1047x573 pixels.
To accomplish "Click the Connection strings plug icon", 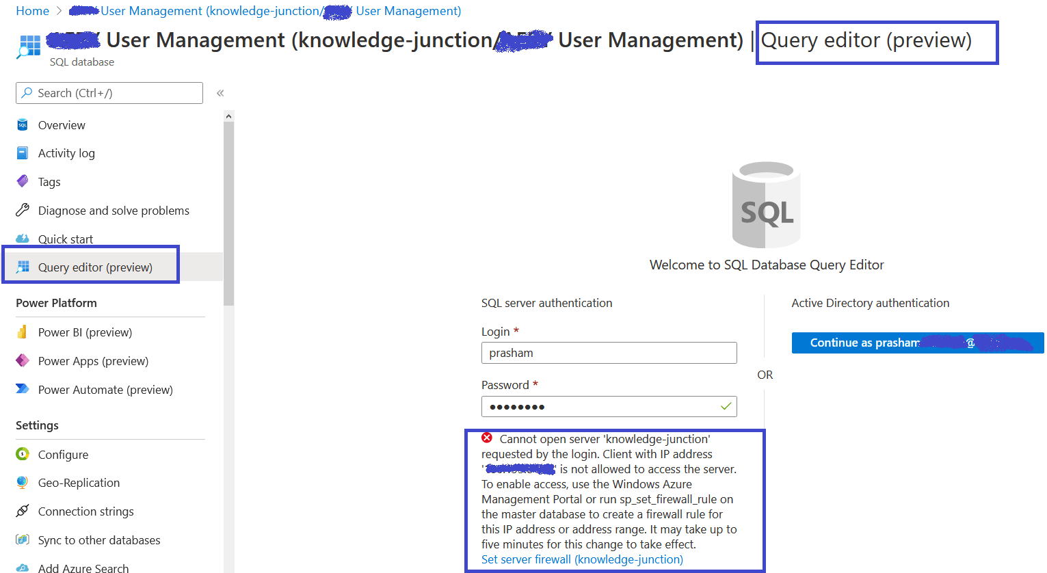I will (x=23, y=511).
